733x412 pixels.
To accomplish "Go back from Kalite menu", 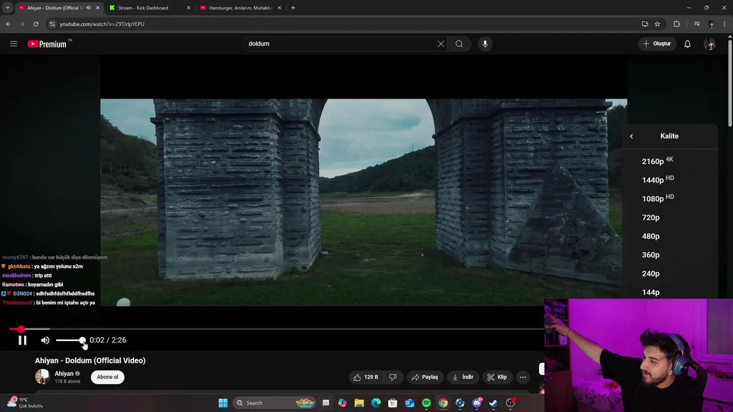I will coord(632,136).
